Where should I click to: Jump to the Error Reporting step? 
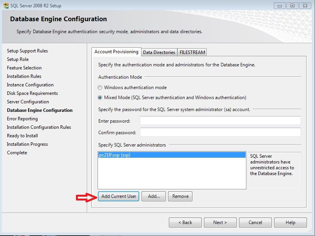click(22, 118)
